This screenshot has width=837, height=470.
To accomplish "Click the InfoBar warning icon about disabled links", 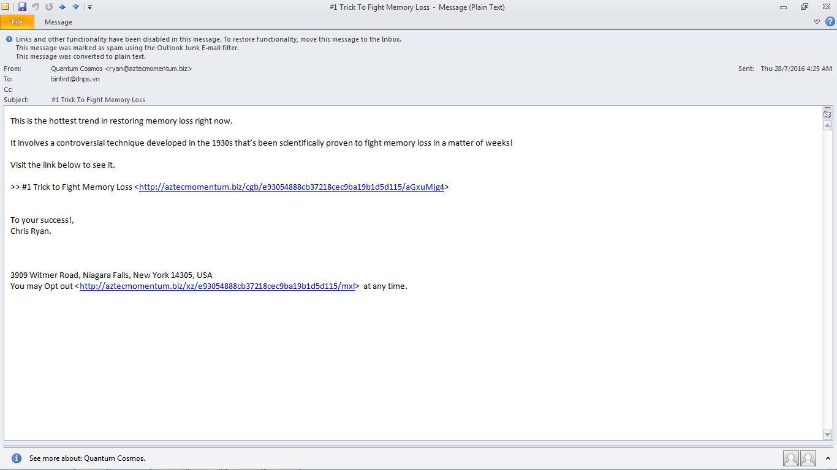I will click(8, 39).
